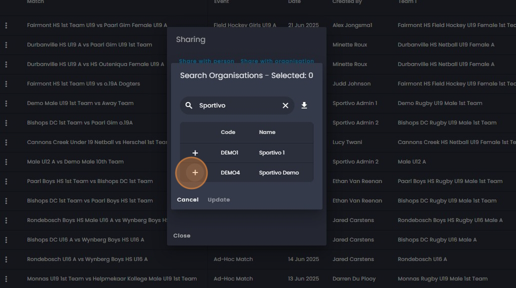This screenshot has width=516, height=288.
Task: Sort organisations by Name column header
Action: pyautogui.click(x=267, y=132)
